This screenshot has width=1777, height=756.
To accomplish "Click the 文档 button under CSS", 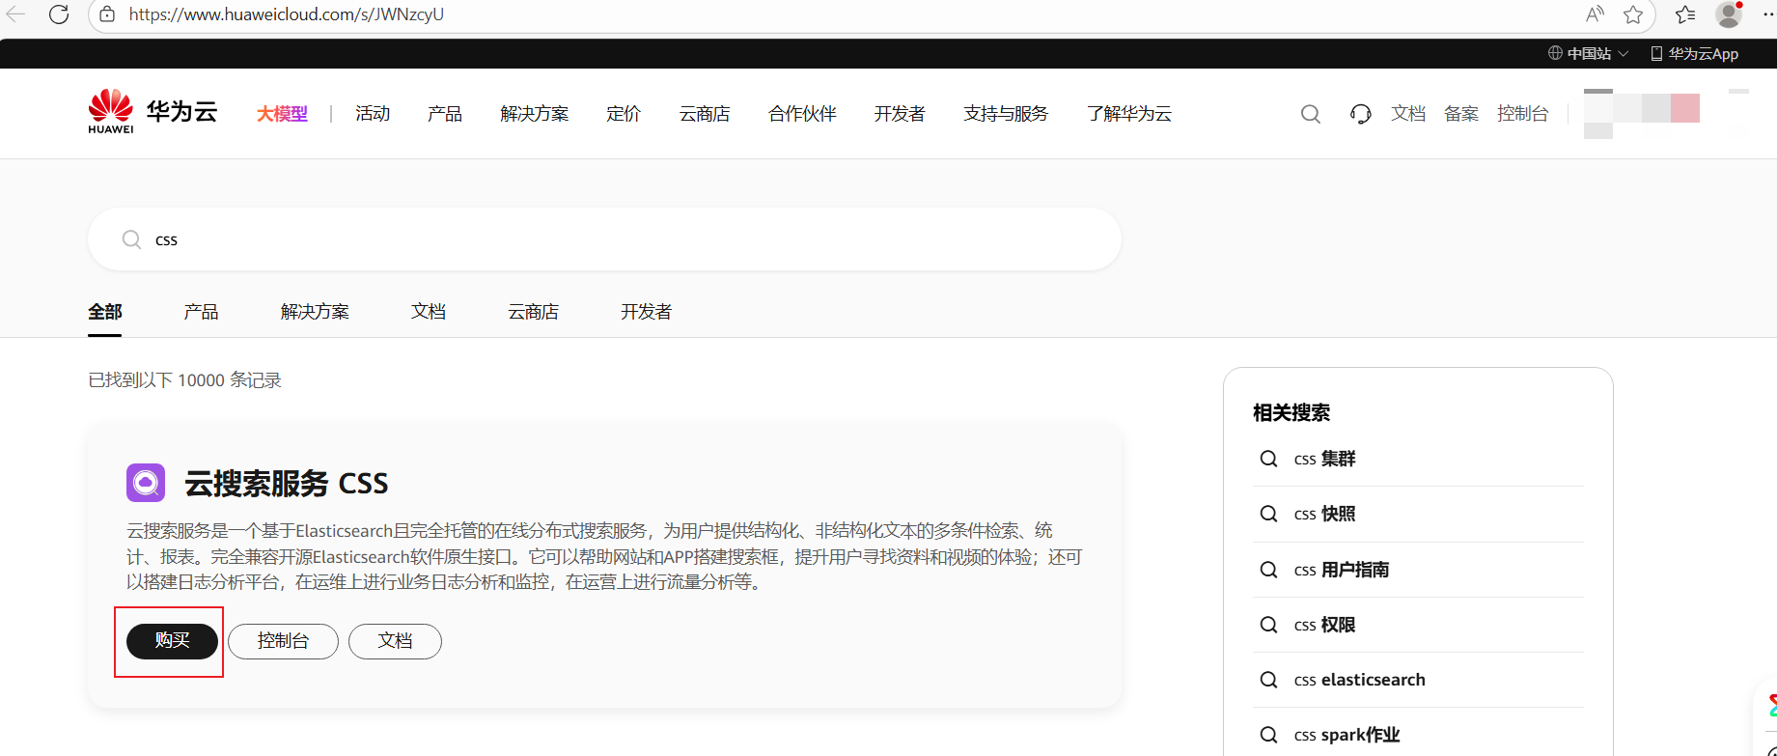I will [x=395, y=641].
